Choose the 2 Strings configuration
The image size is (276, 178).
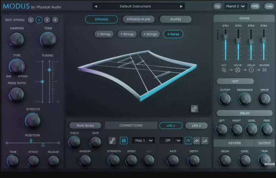click(104, 34)
